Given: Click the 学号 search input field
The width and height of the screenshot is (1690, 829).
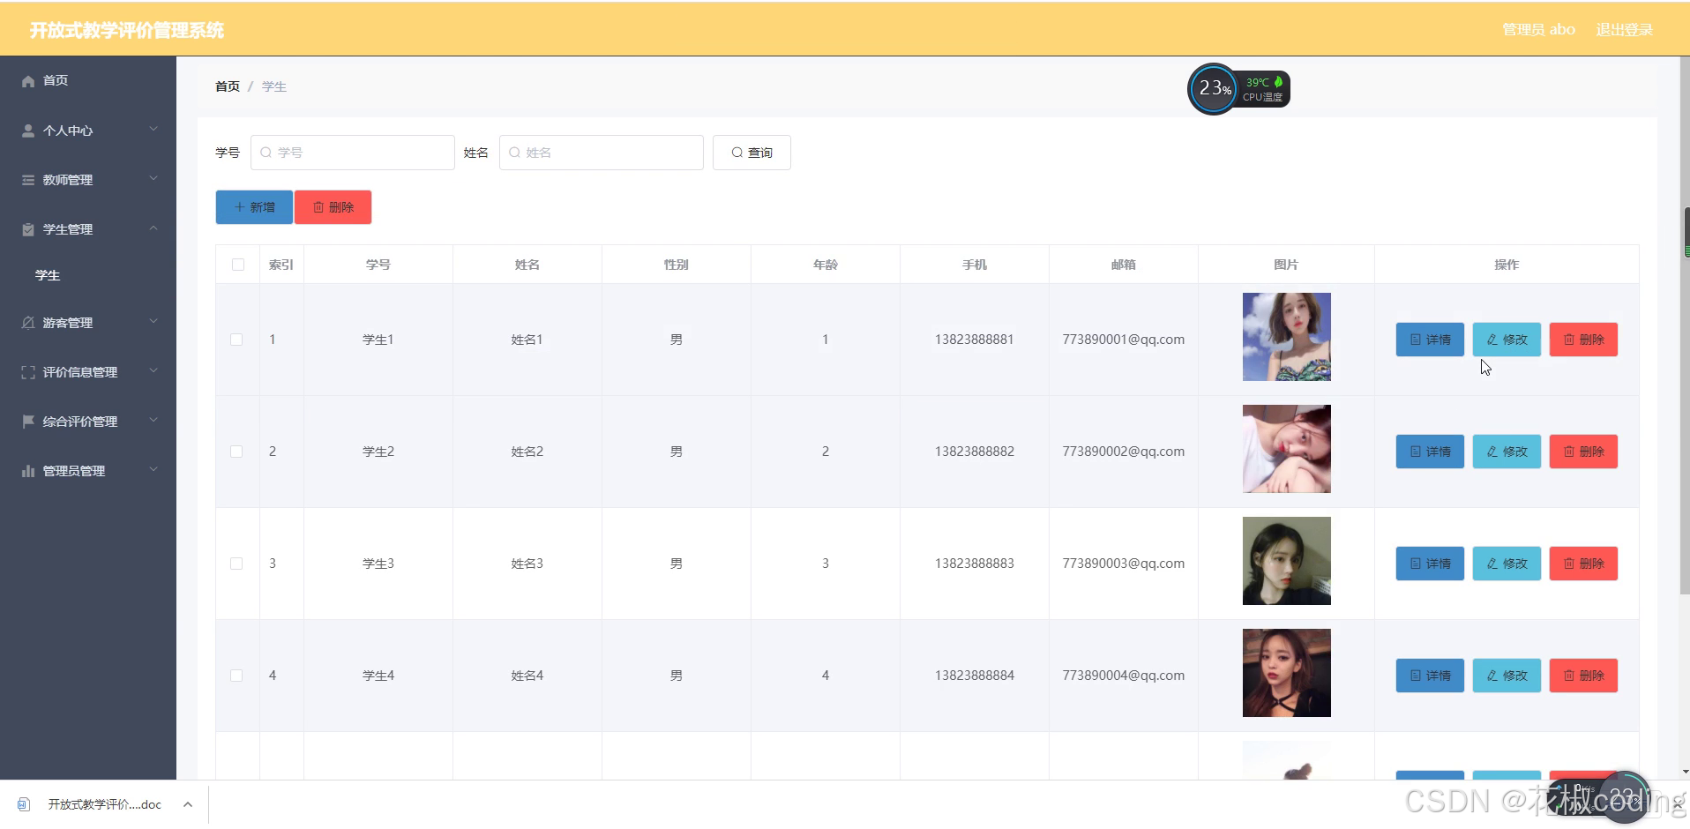Looking at the screenshot, I should (353, 153).
